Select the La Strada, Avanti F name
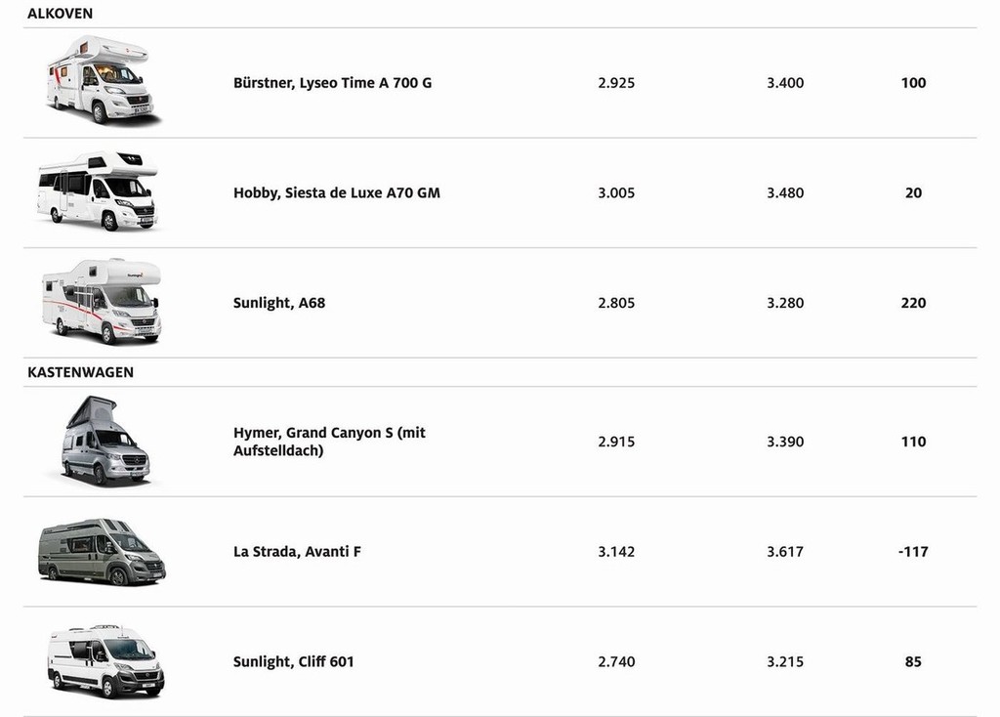The width and height of the screenshot is (1000, 717). pos(297,552)
